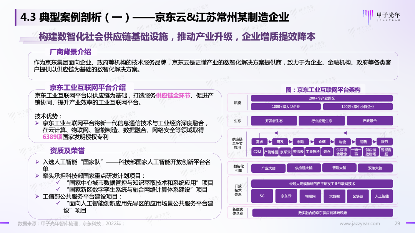Click the 供应链金融仓 application box
The height and width of the screenshot is (233, 415).
pyautogui.click(x=342, y=152)
